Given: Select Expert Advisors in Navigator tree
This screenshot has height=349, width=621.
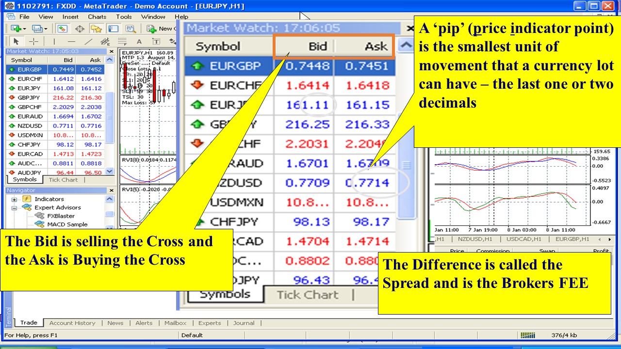Looking at the screenshot, I should [58, 207].
